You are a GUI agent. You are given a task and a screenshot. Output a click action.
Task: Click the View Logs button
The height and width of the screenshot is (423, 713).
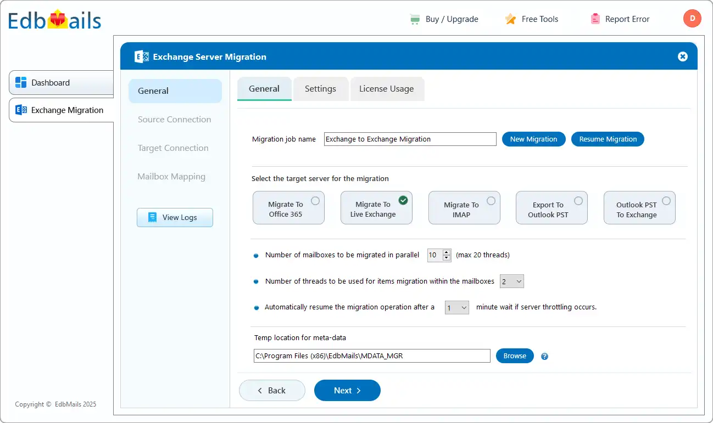(x=175, y=217)
